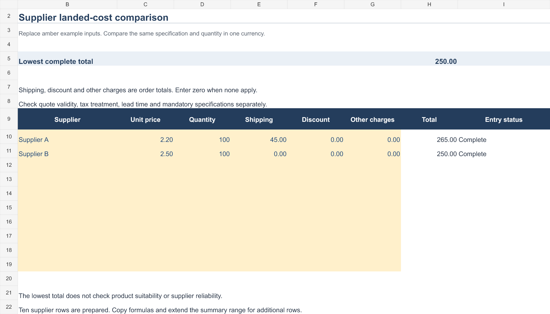Select row 10 header
The height and width of the screenshot is (314, 550).
click(9, 137)
